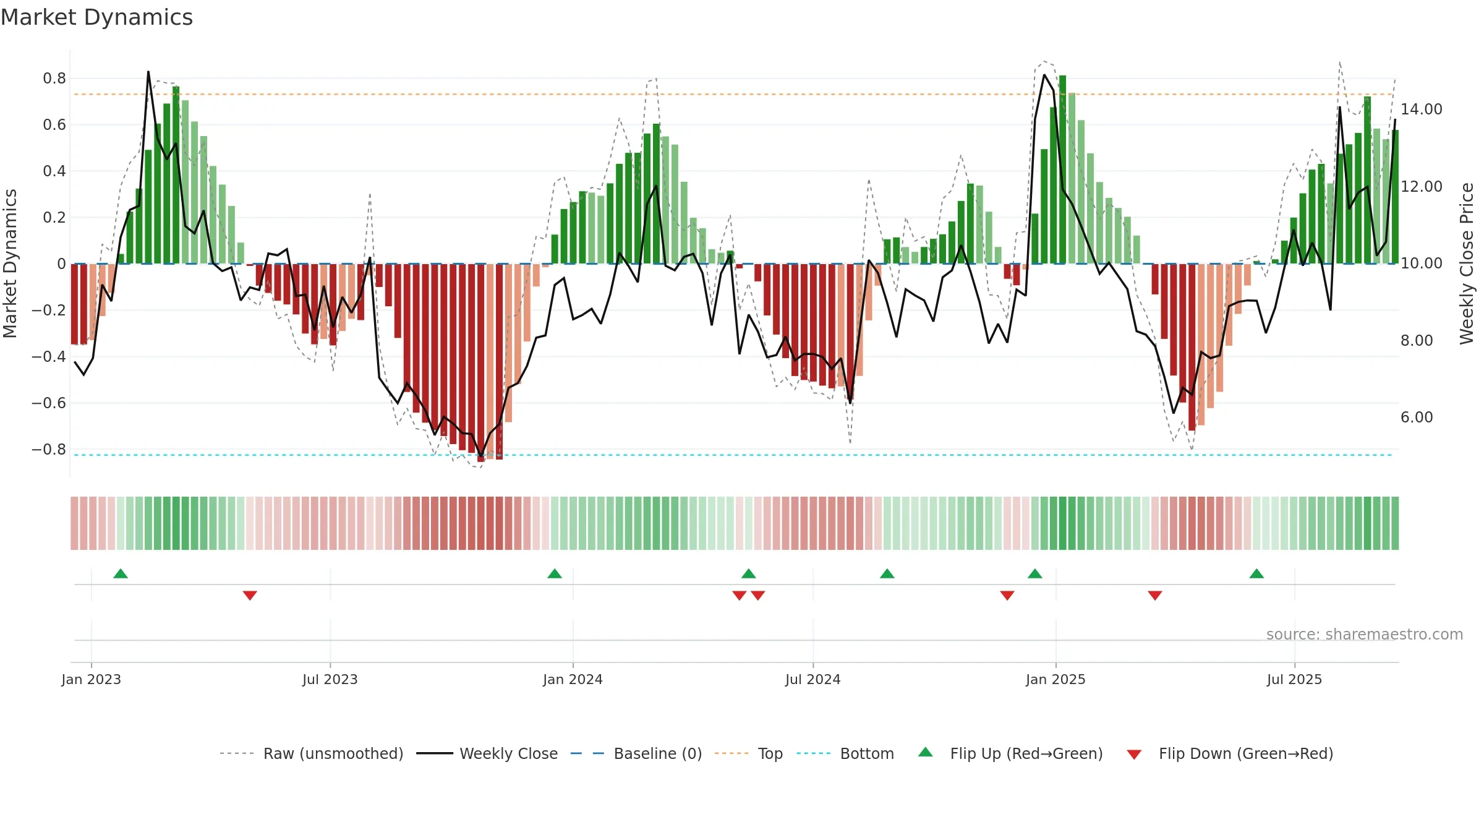
Task: Click the Flip Up marker near Jan 2023
Action: click(x=121, y=573)
